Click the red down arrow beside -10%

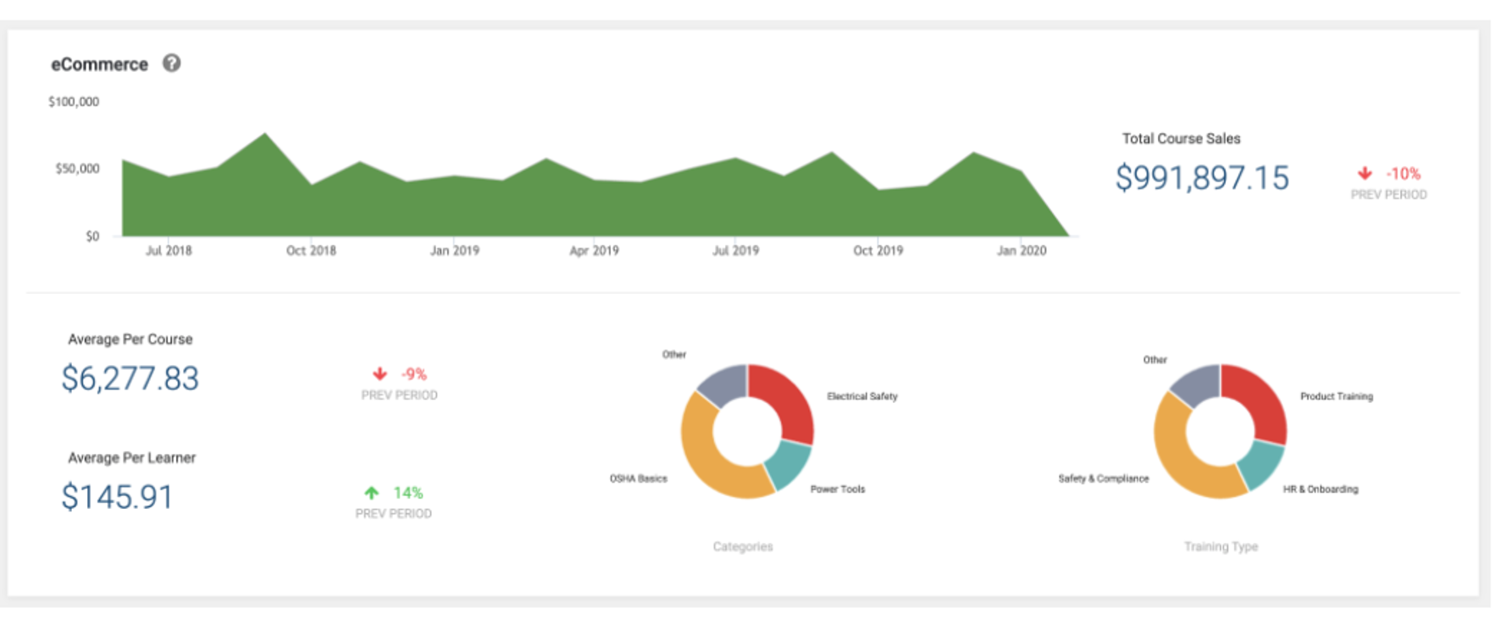tap(1365, 174)
